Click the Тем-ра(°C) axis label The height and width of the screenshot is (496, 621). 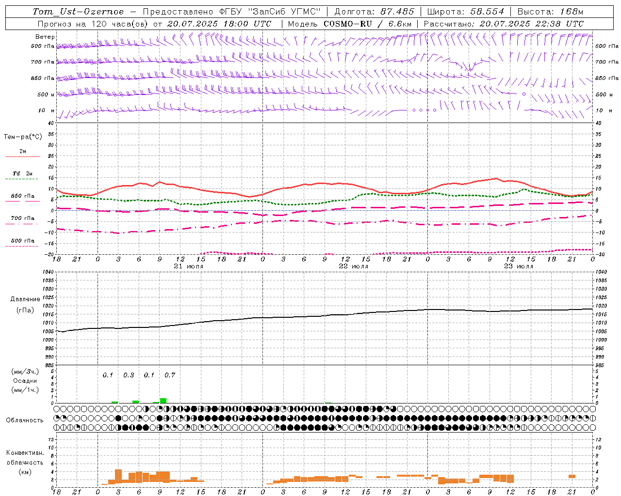(x=23, y=137)
